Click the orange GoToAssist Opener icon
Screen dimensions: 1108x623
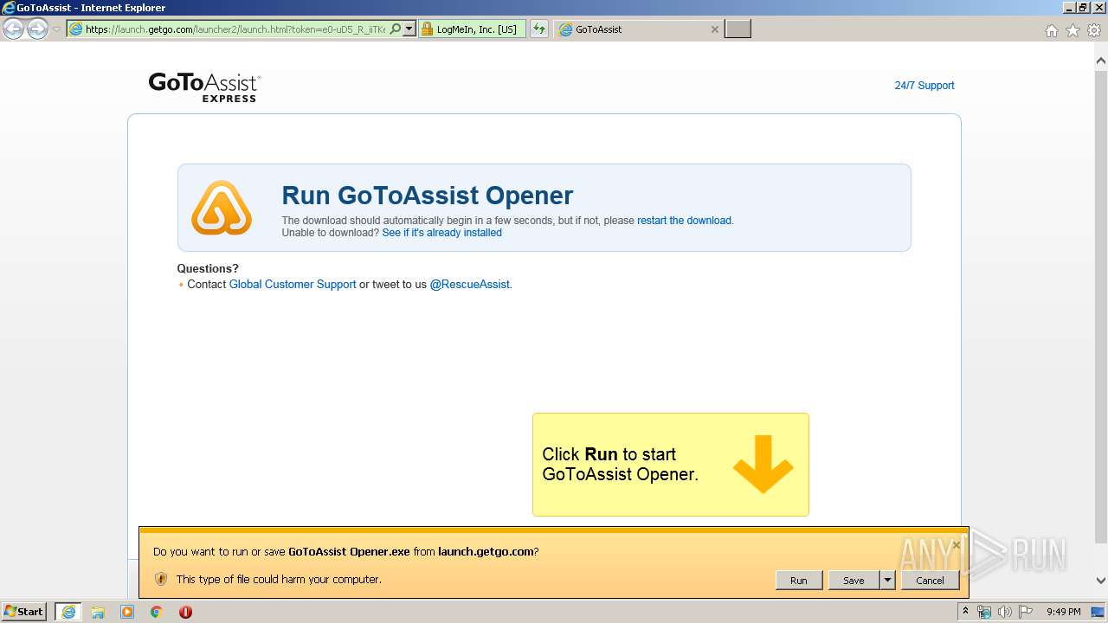222,208
